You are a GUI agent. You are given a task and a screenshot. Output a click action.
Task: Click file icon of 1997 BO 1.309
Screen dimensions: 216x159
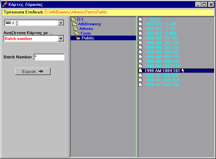pos(140,24)
